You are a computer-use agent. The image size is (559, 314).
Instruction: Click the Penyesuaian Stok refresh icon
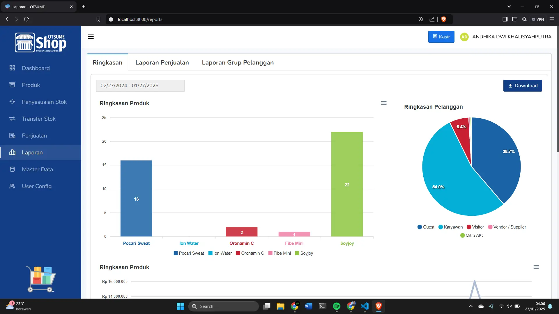12,102
